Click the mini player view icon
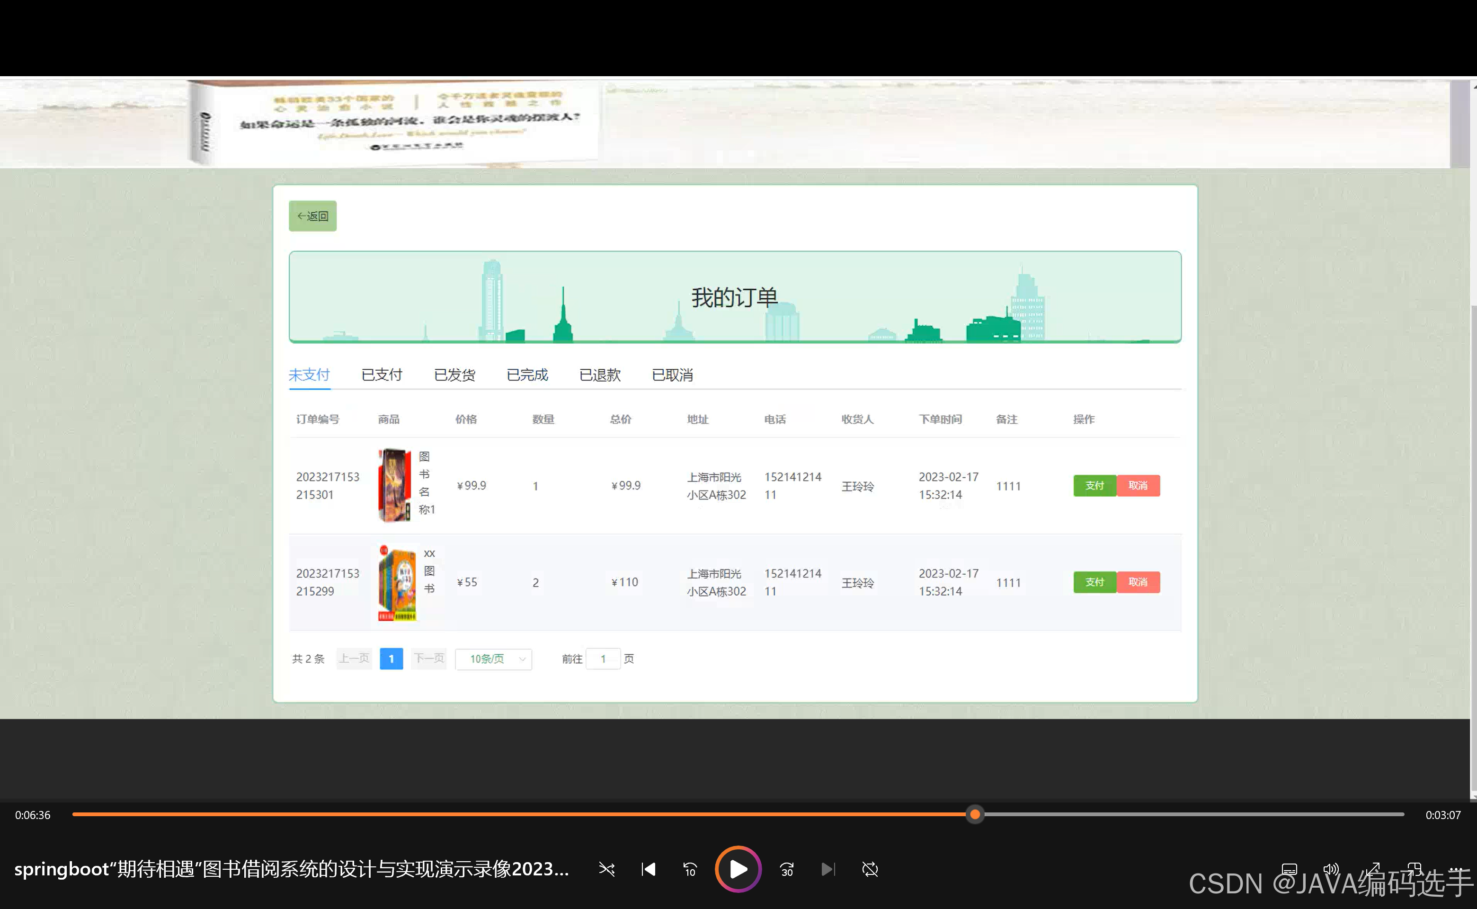This screenshot has height=909, width=1477. pyautogui.click(x=1415, y=869)
